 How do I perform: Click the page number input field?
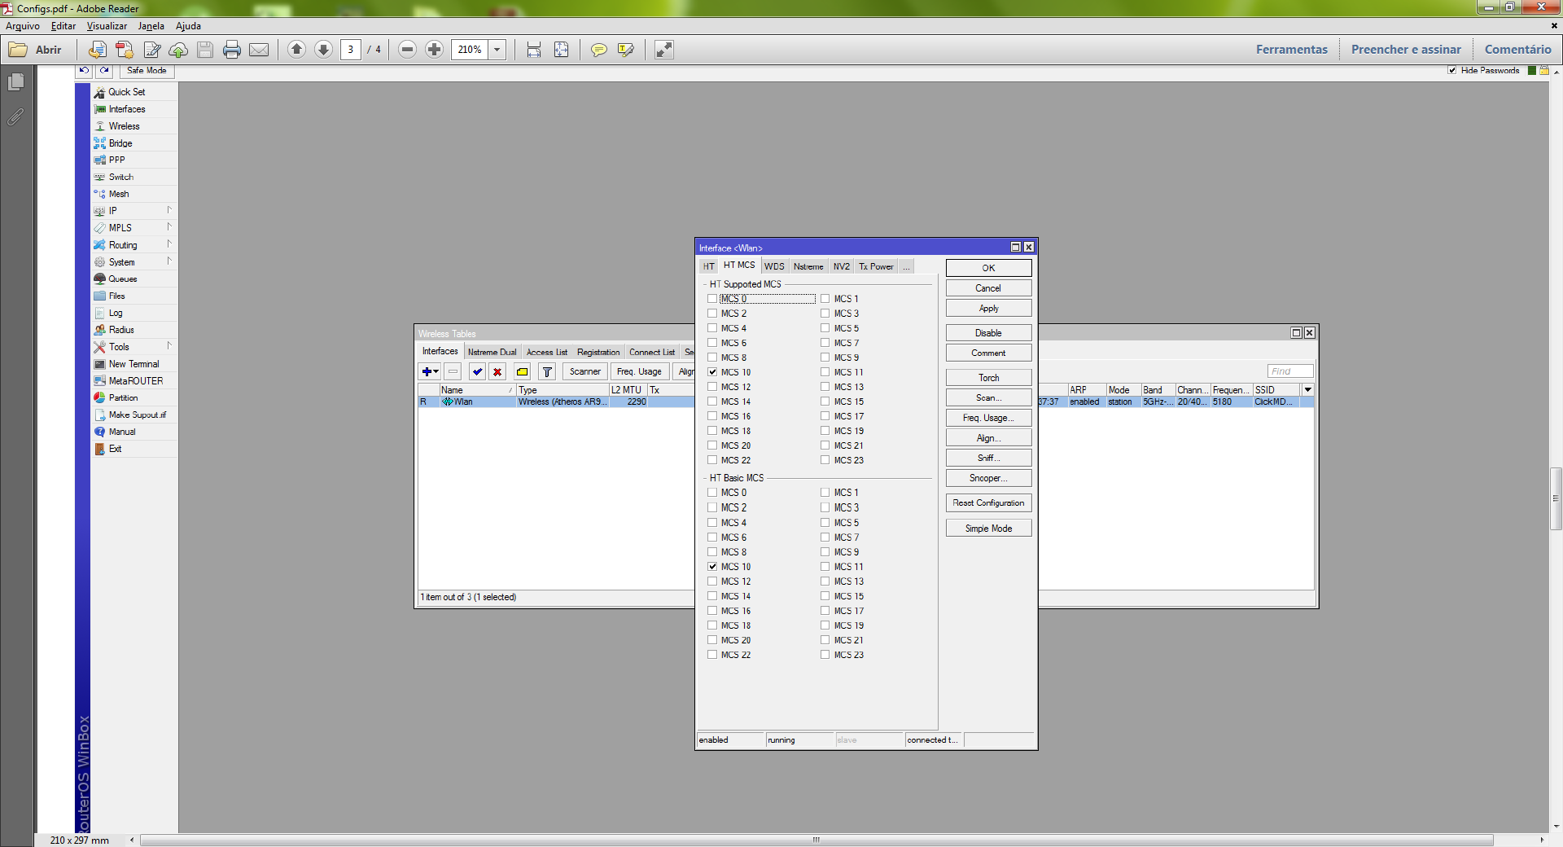click(351, 50)
